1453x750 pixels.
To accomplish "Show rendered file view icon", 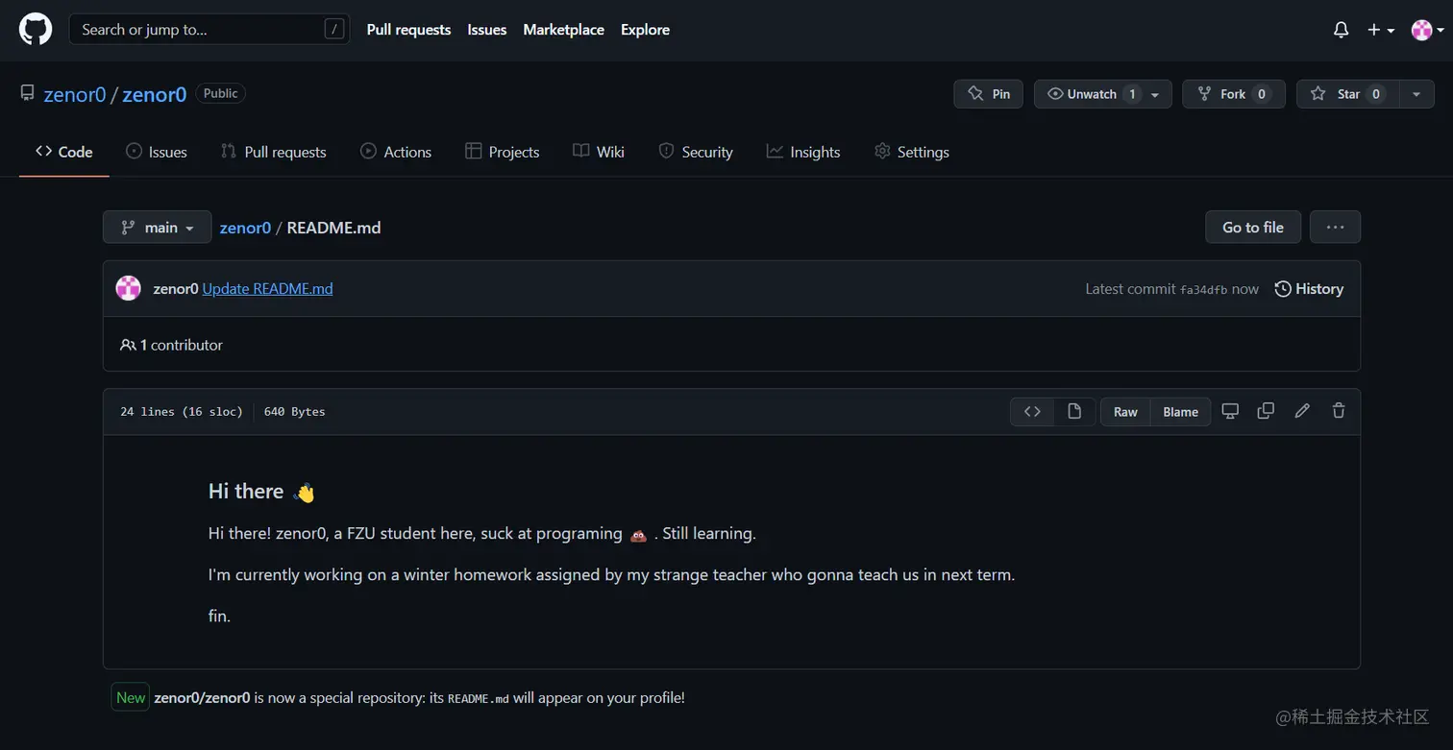I will 1074,411.
